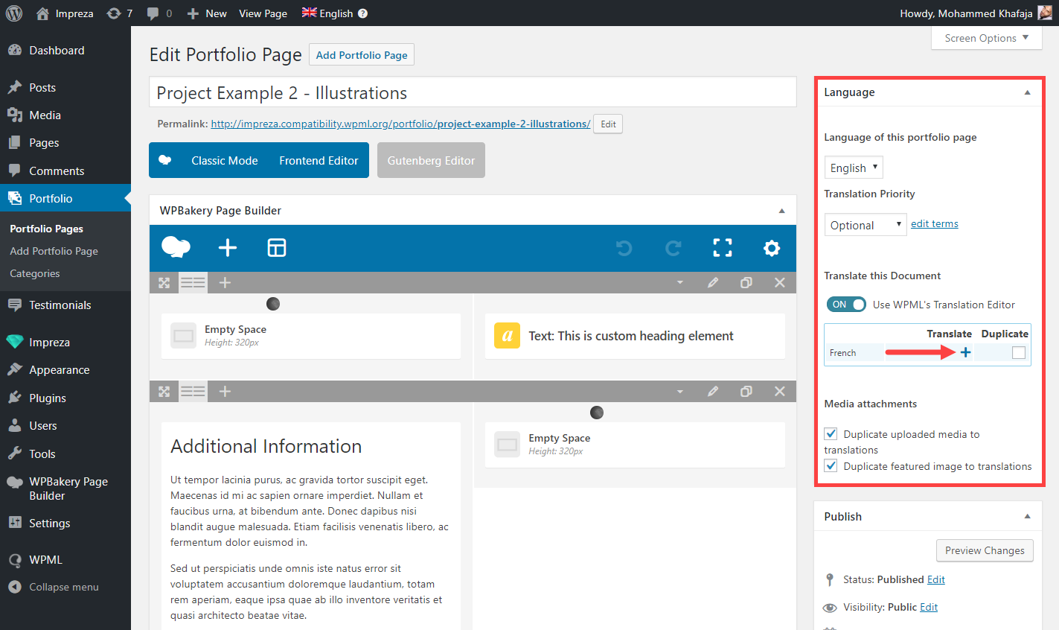Open the permalink URL link

coord(400,124)
